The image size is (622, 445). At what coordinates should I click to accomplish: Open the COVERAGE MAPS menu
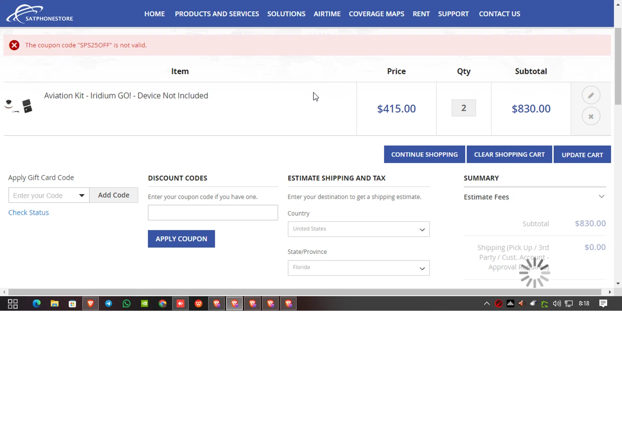click(x=377, y=14)
